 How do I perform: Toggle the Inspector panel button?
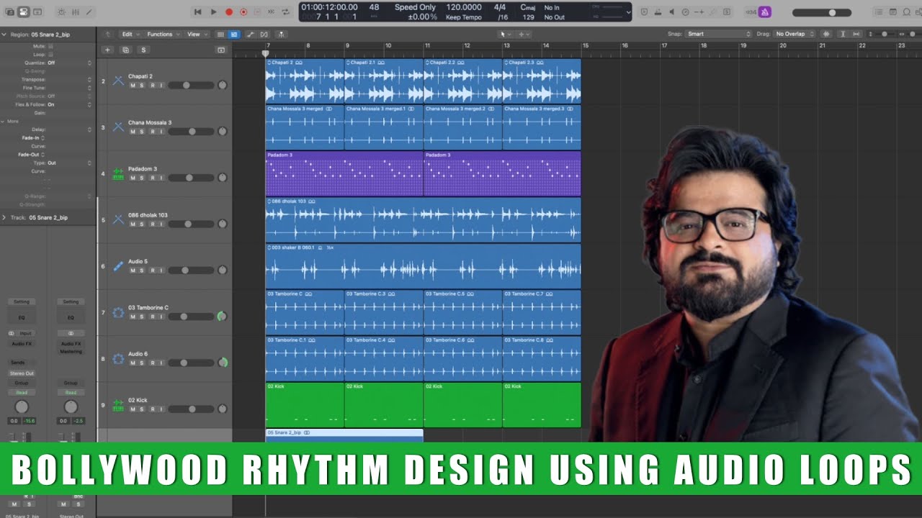coord(23,12)
